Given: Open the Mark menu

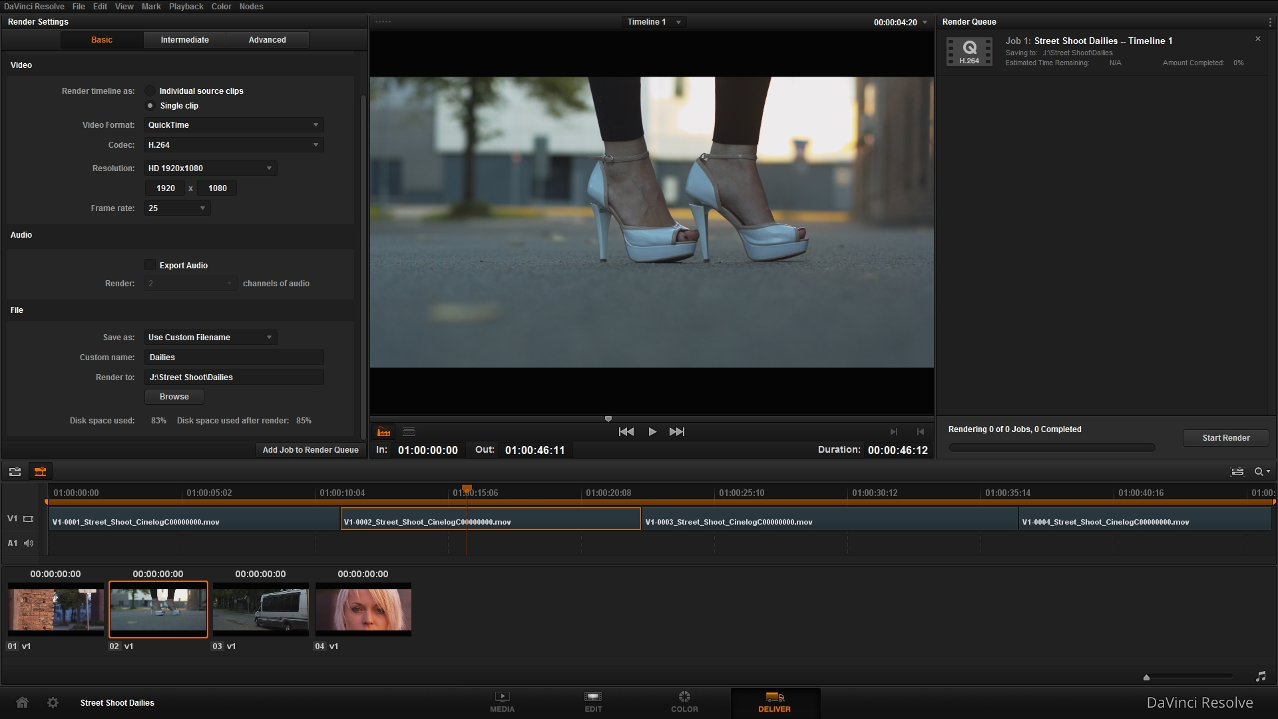Looking at the screenshot, I should point(151,7).
